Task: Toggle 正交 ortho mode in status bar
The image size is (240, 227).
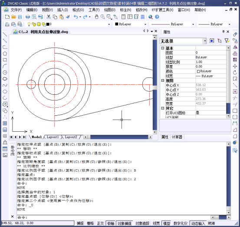Action: point(100,224)
